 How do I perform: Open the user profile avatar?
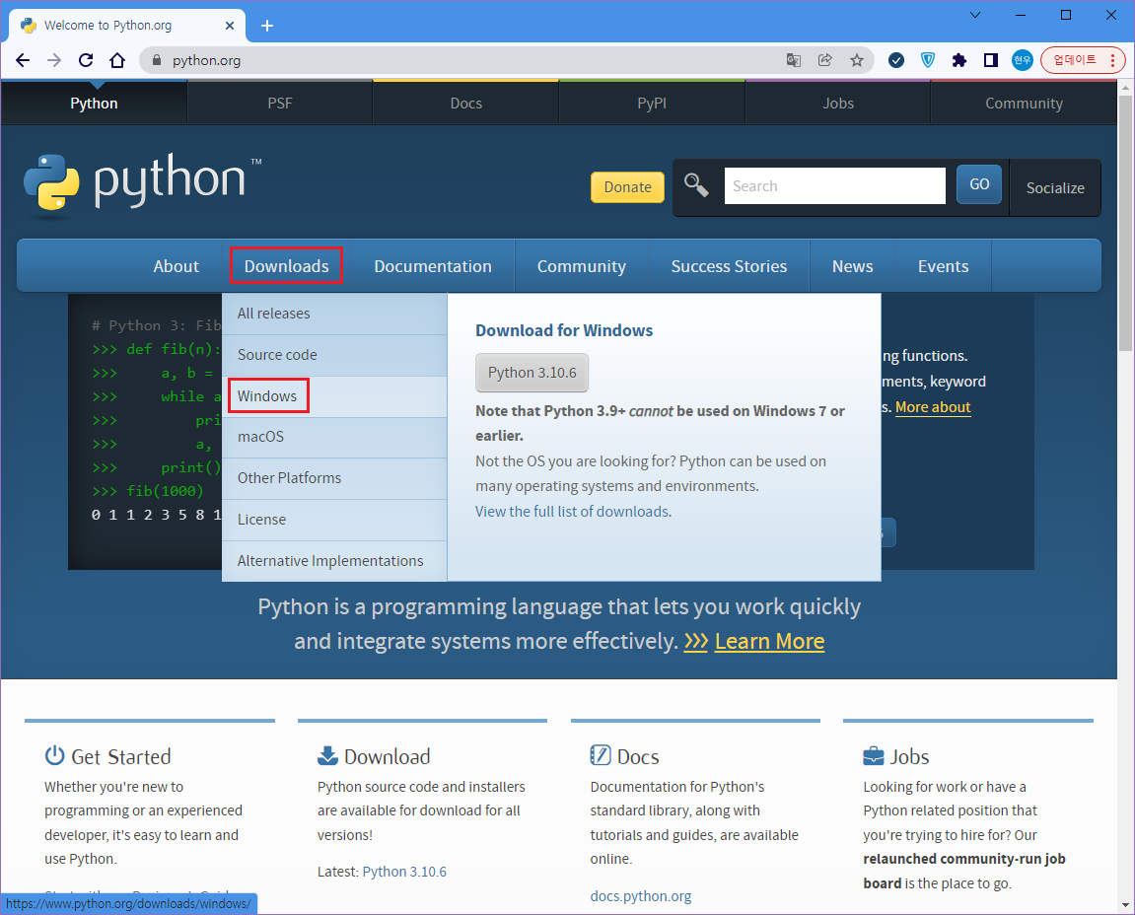(x=1022, y=60)
